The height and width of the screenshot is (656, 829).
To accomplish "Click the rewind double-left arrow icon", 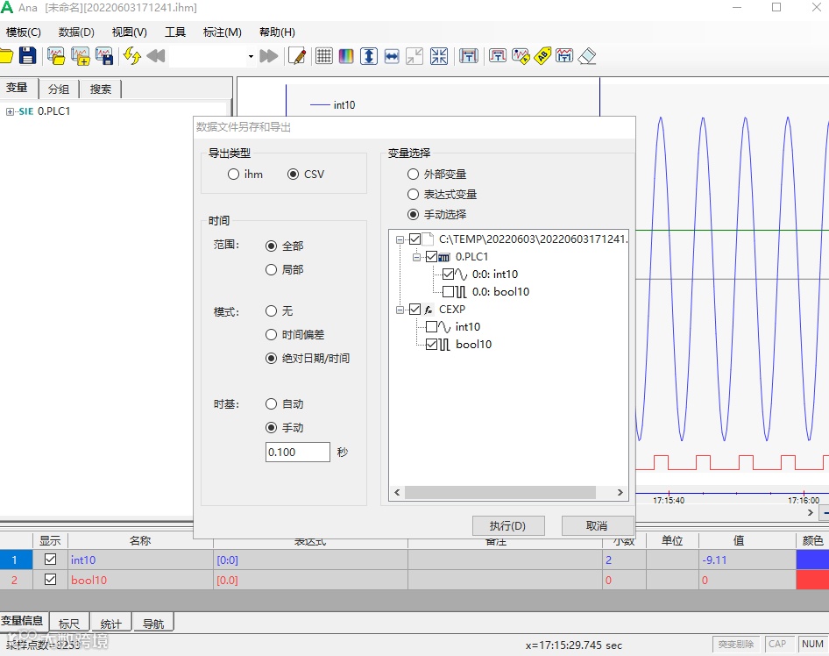I will pyautogui.click(x=156, y=55).
